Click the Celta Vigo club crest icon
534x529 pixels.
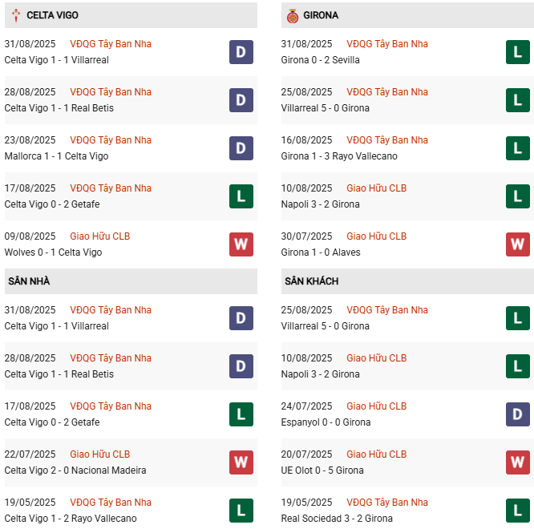click(x=14, y=15)
